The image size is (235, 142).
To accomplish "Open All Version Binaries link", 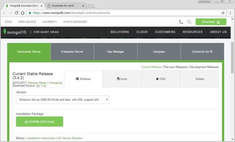I will tap(70, 138).
